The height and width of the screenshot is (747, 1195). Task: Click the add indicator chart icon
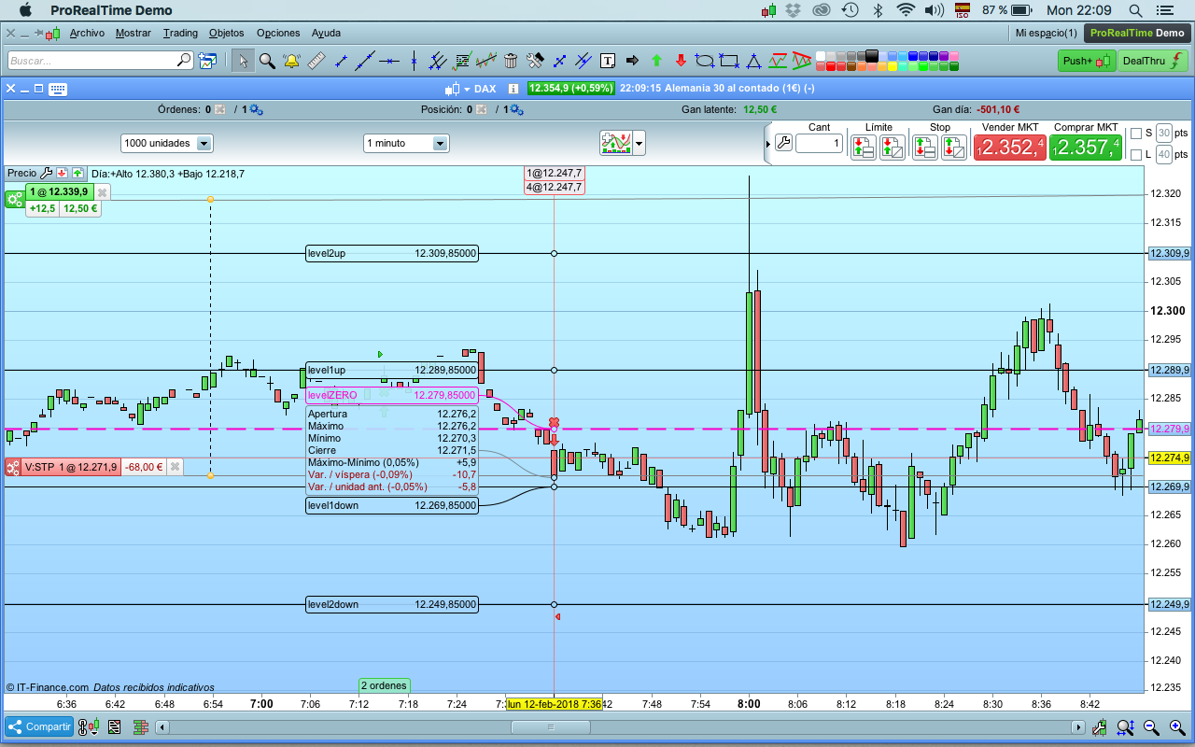(x=616, y=144)
